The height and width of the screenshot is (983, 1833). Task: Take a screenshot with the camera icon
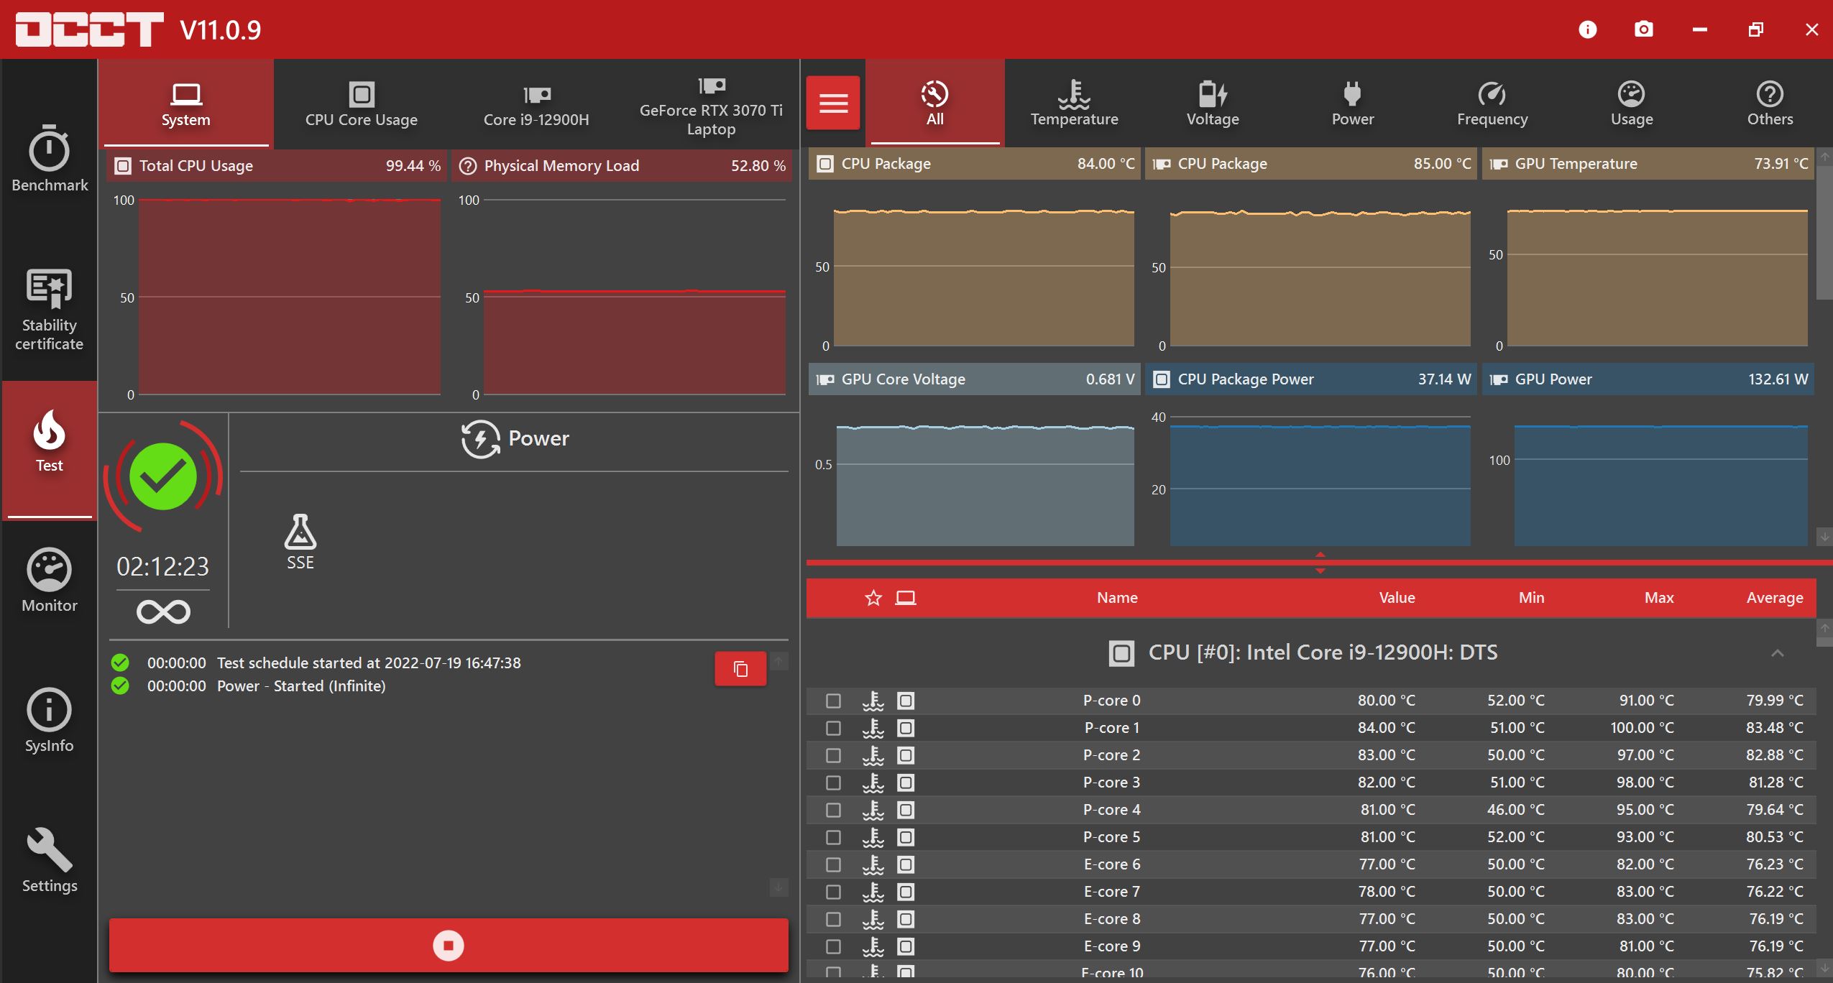(x=1643, y=29)
